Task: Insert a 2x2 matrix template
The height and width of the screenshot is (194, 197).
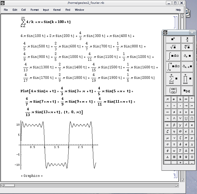Action: click(173, 91)
